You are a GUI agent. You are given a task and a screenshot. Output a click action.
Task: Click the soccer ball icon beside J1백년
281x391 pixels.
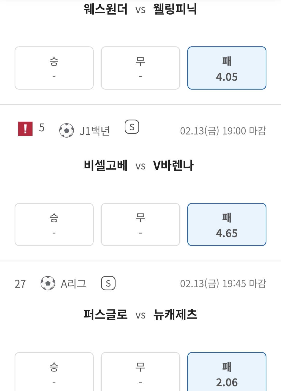click(67, 130)
